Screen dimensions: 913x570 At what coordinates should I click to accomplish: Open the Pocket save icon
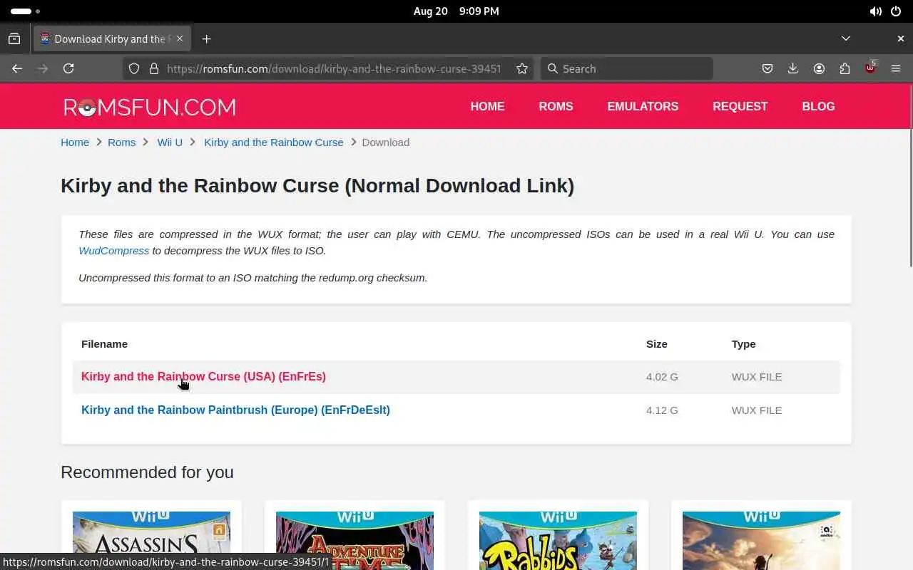point(767,68)
